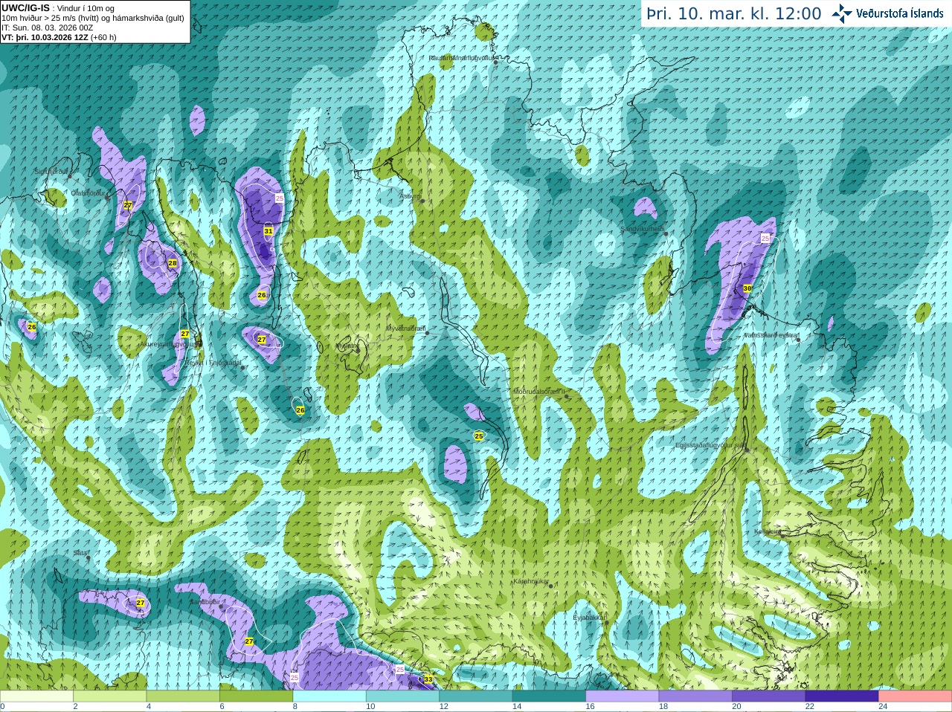The image size is (952, 712).
Task: Click the 18–20 m/s purple legend swatch
Action: [x=696, y=696]
